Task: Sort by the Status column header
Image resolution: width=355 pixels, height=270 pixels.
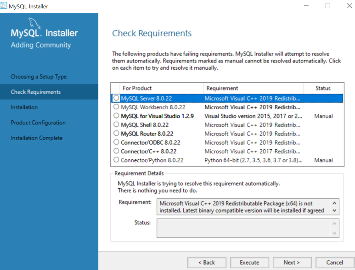Action: coord(323,88)
